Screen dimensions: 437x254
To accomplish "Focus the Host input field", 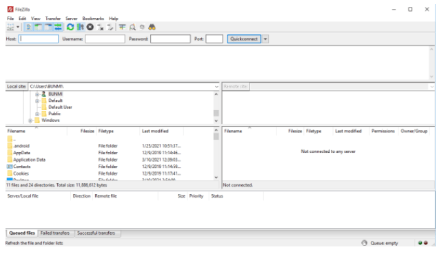I will (x=39, y=39).
